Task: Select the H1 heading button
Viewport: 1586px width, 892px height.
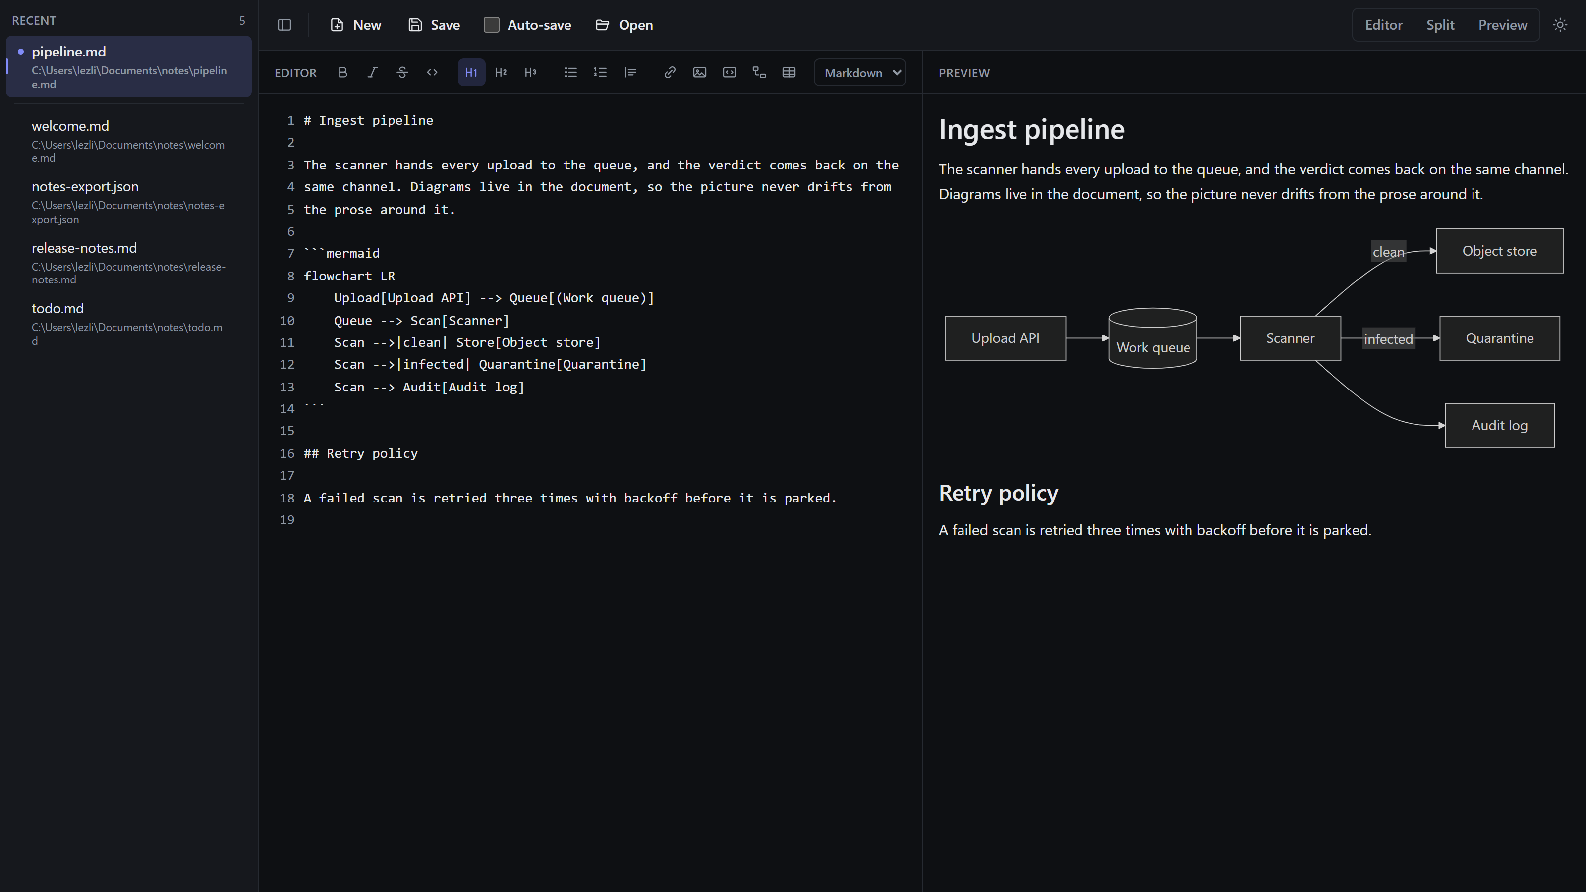Action: coord(472,73)
